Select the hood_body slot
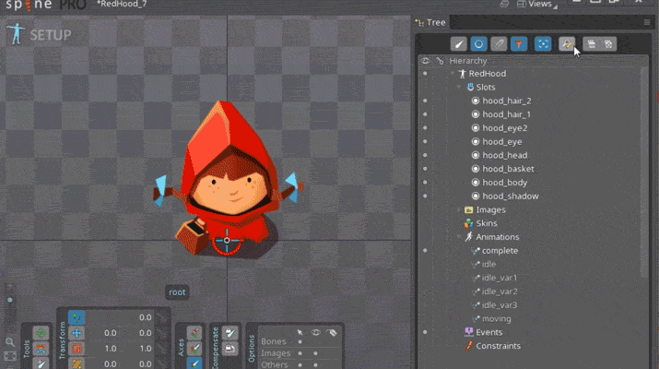659x369 pixels. (504, 183)
